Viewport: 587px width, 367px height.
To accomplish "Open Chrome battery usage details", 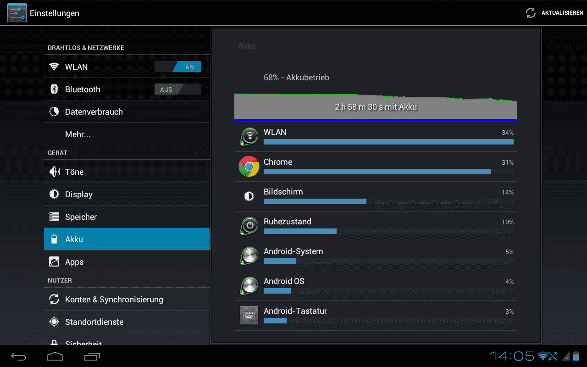I will [376, 167].
